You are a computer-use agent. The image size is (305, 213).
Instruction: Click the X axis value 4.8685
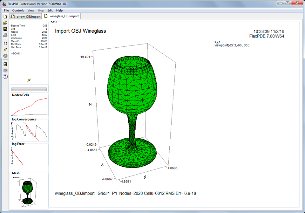173,168
